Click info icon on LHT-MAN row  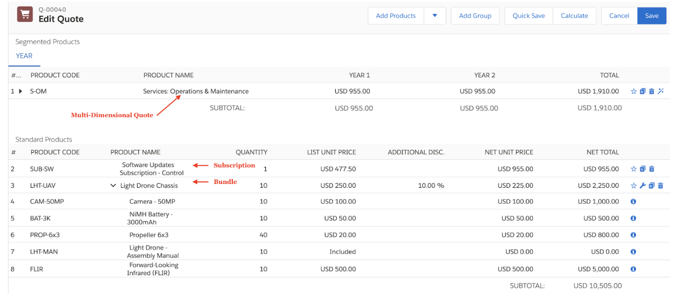click(633, 252)
